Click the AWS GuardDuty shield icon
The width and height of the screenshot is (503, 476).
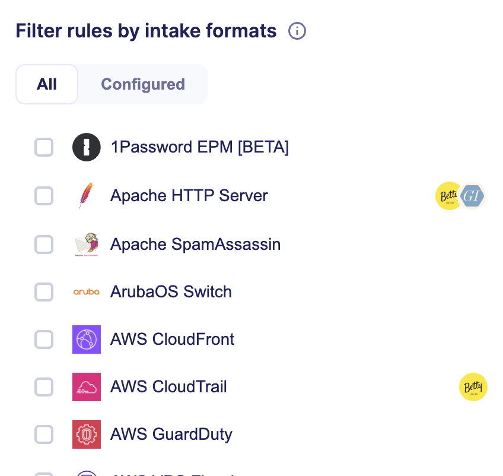(x=87, y=434)
